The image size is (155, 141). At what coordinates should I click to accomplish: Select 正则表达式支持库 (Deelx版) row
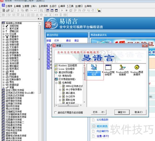20,93
